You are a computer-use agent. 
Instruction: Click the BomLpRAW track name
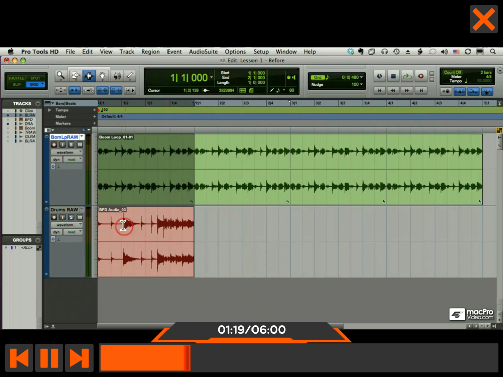[x=64, y=137]
